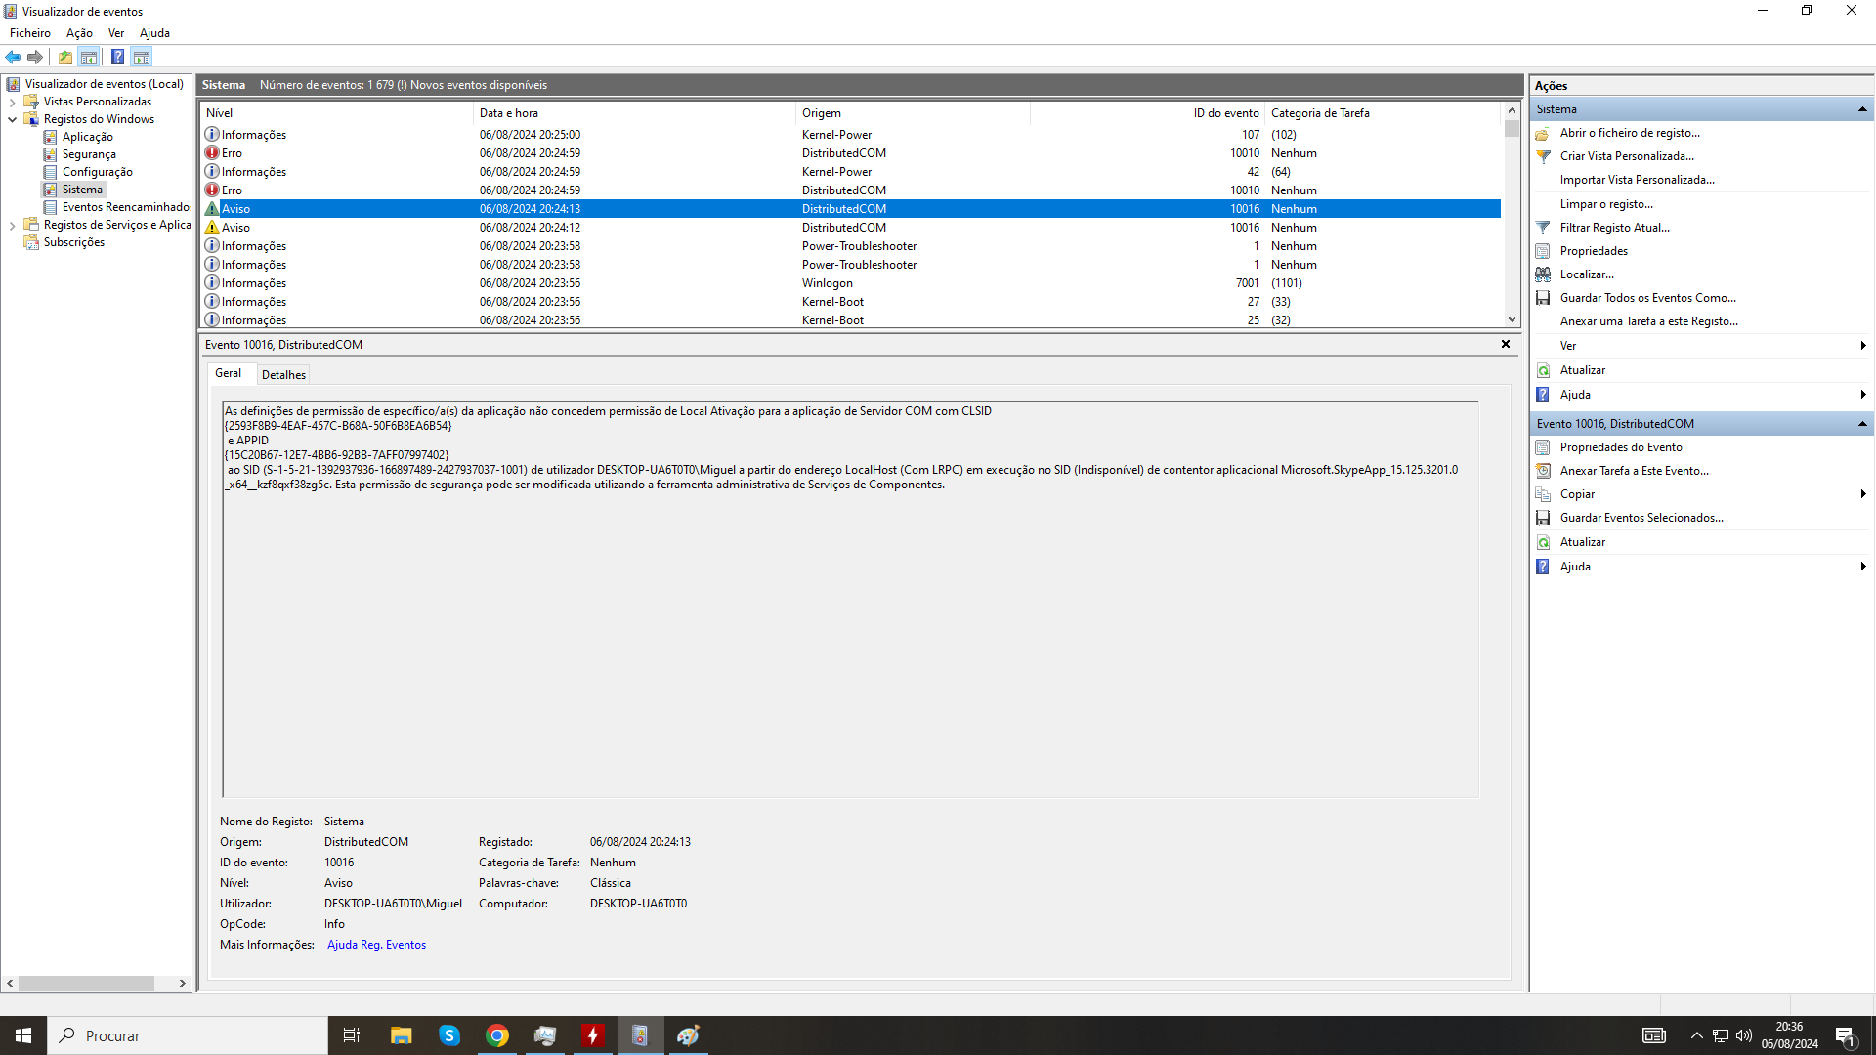Click the back arrow toolbar icon
The image size is (1876, 1055).
(13, 57)
